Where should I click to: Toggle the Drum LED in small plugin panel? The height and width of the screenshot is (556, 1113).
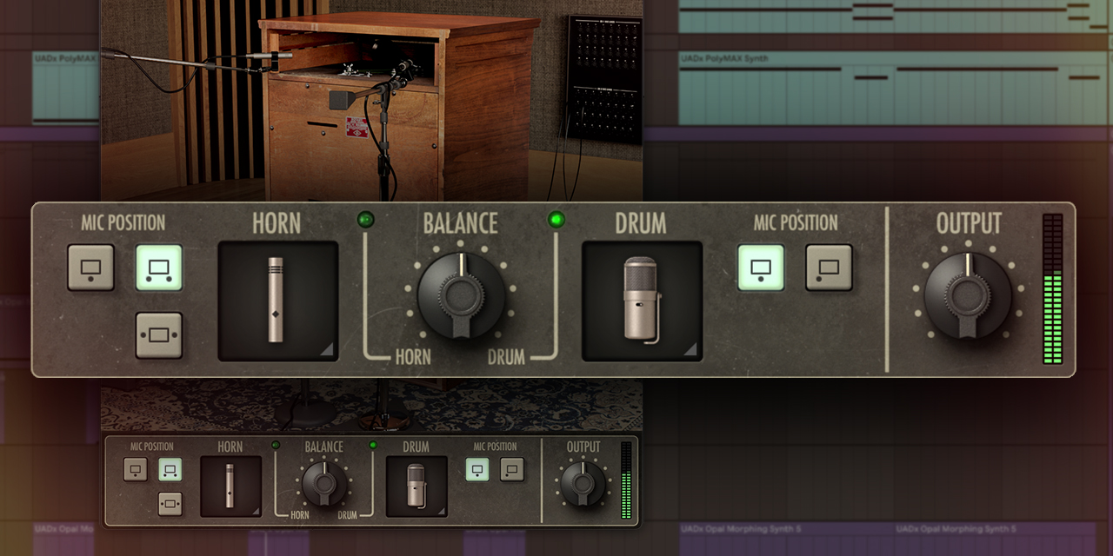pyautogui.click(x=373, y=446)
